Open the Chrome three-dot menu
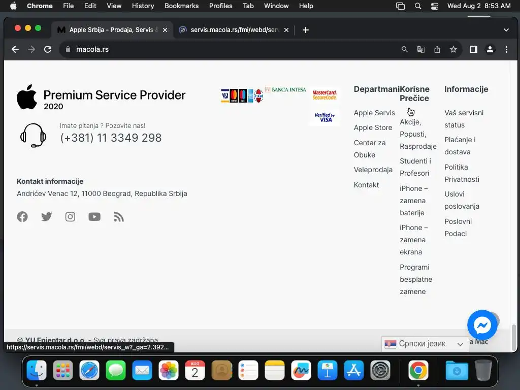The image size is (520, 390). [x=506, y=49]
